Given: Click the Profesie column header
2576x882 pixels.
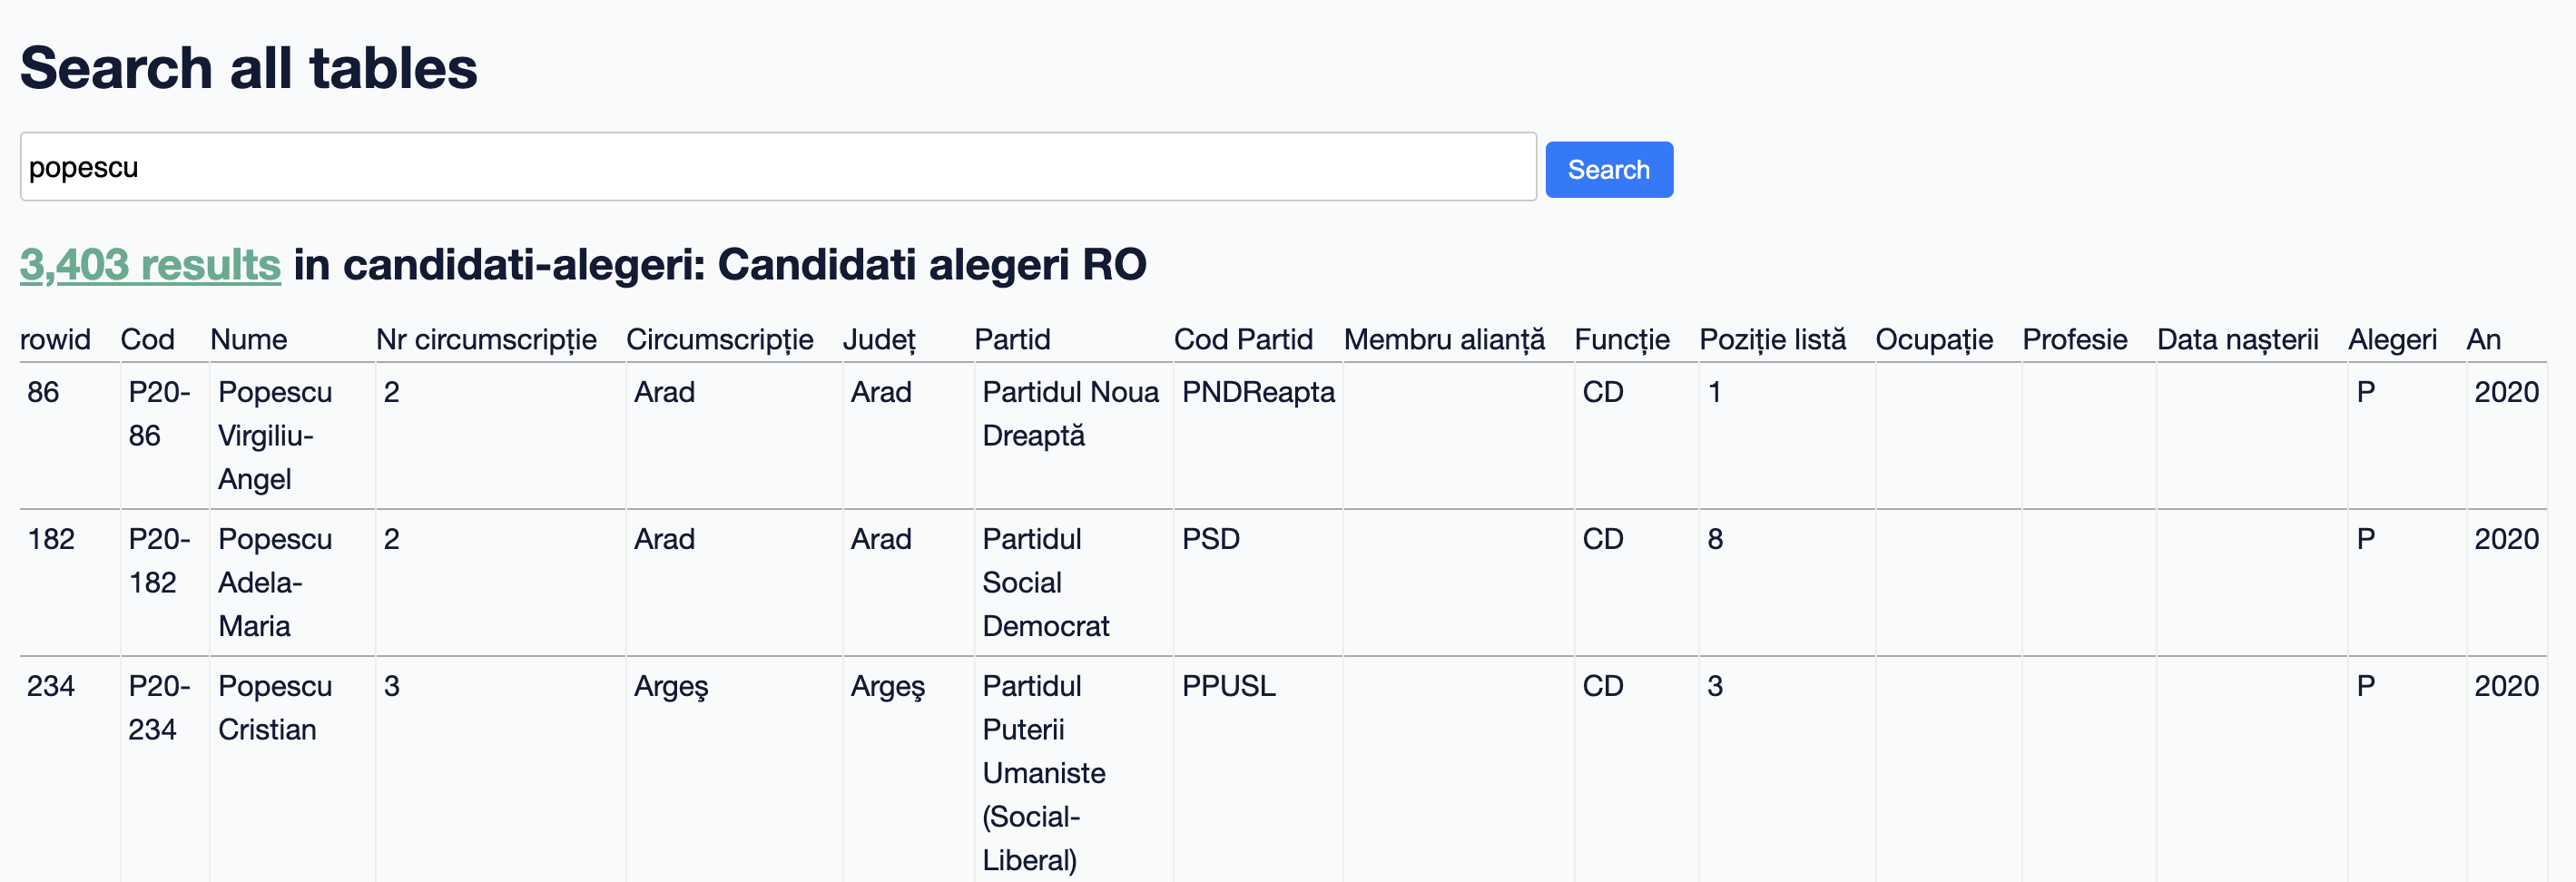Looking at the screenshot, I should 2074,339.
